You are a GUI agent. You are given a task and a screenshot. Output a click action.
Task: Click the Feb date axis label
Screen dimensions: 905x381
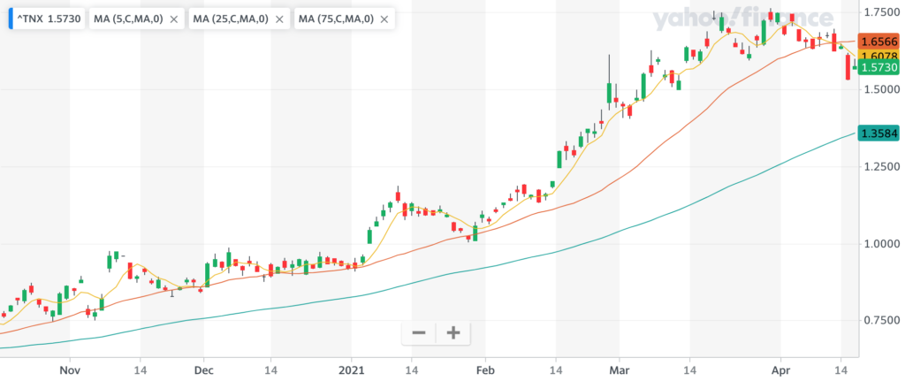tap(485, 369)
